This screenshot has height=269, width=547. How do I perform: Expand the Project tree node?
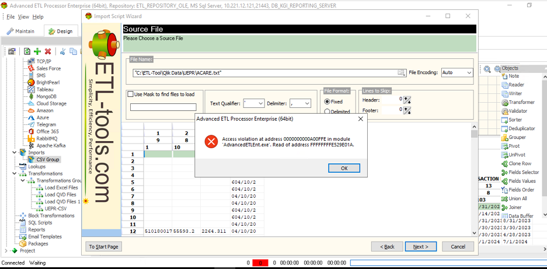coord(6,250)
